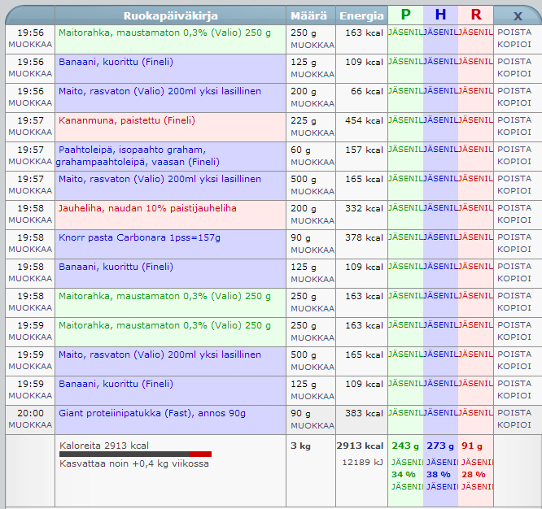The height and width of the screenshot is (509, 542).
Task: Open 19:56 Banaani, kuorittu (Fineli) entry
Action: pyautogui.click(x=116, y=62)
